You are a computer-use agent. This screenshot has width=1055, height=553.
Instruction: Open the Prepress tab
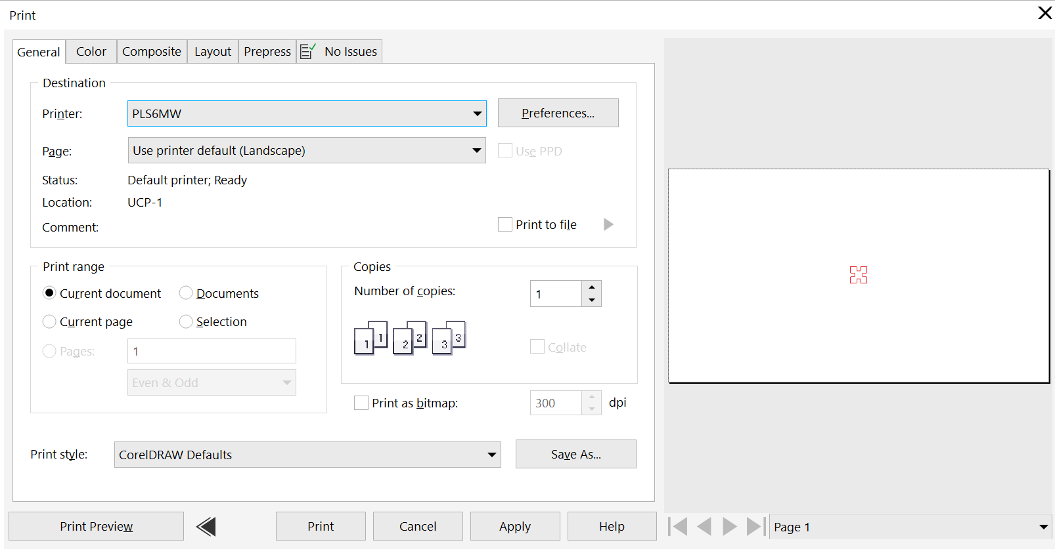267,52
